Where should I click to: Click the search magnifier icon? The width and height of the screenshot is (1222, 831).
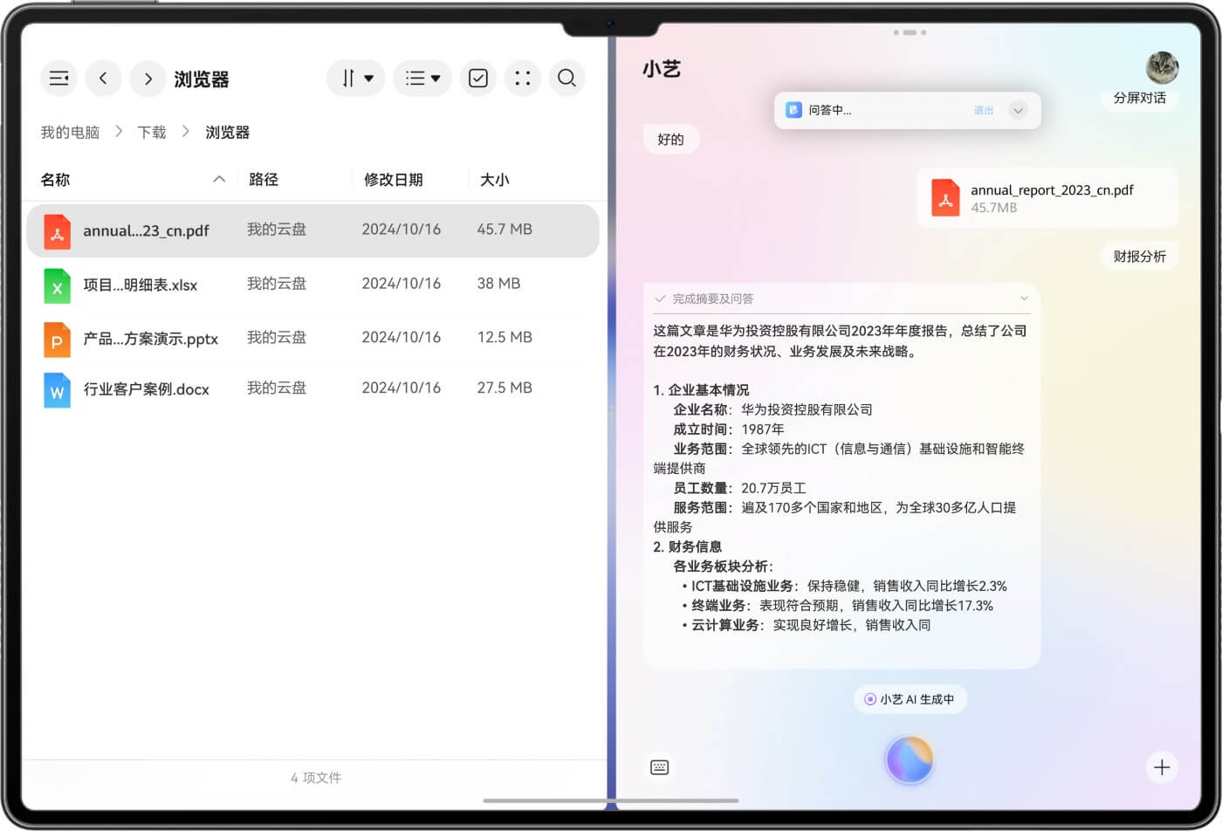(x=567, y=79)
